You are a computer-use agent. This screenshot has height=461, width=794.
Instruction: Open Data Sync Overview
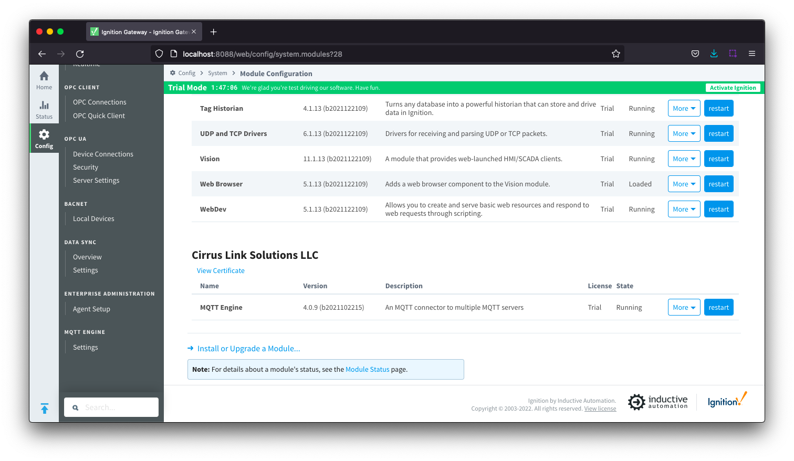[87, 257]
